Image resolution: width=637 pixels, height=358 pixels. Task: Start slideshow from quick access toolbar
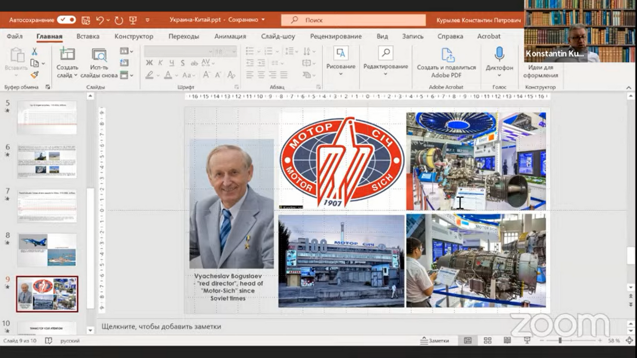pyautogui.click(x=133, y=20)
